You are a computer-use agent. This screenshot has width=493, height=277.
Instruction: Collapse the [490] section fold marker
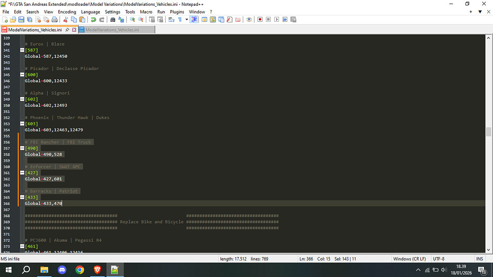click(x=22, y=148)
